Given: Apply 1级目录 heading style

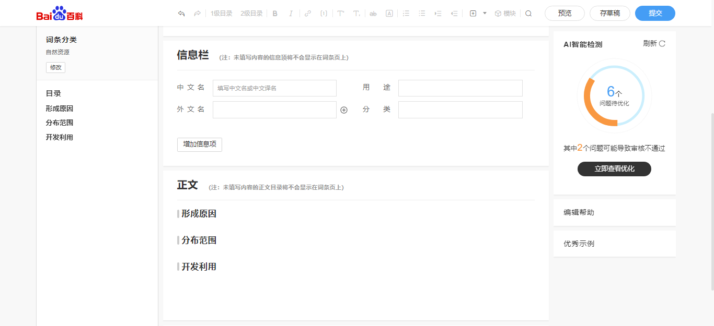Looking at the screenshot, I should 222,14.
